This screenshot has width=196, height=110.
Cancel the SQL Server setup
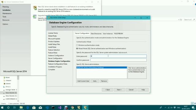click(131, 90)
